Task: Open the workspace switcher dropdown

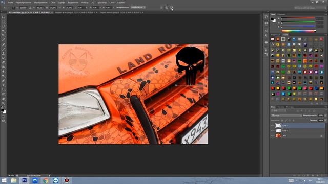Action: 310,8
